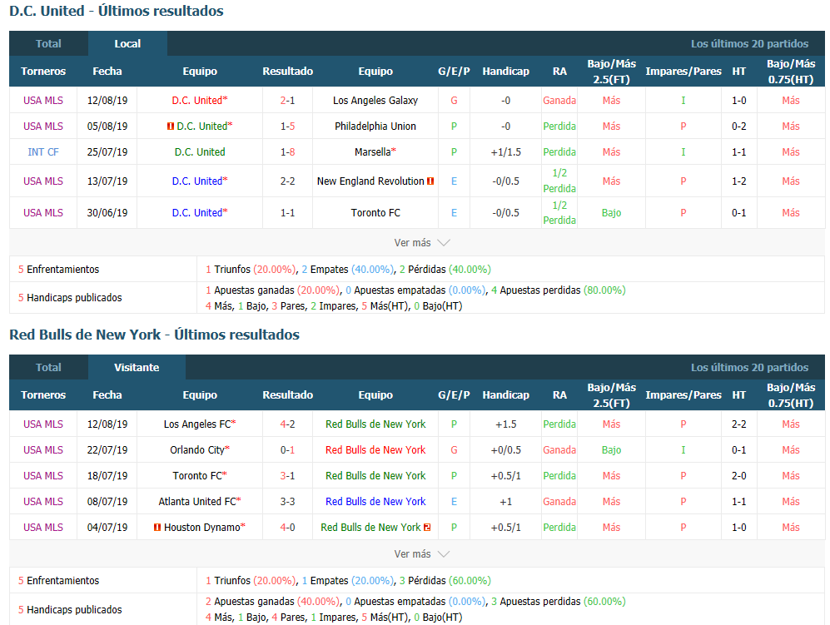Open the Atlanta United FC team link
Screen dimensions: 830x625
tap(197, 502)
